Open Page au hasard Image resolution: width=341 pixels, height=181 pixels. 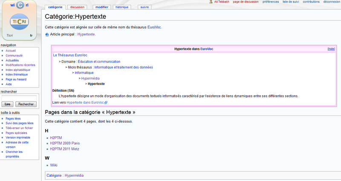pyautogui.click(x=16, y=79)
